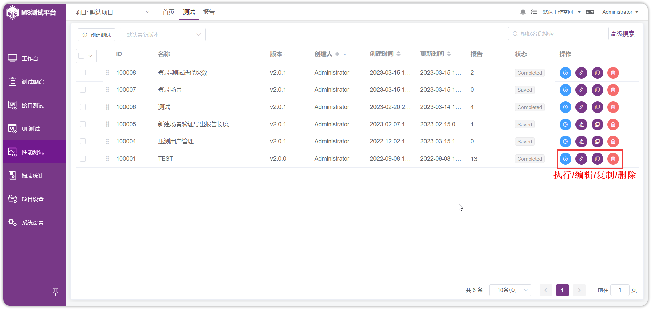The width and height of the screenshot is (651, 309).
Task: Switch to the 报告 tab
Action: 209,12
